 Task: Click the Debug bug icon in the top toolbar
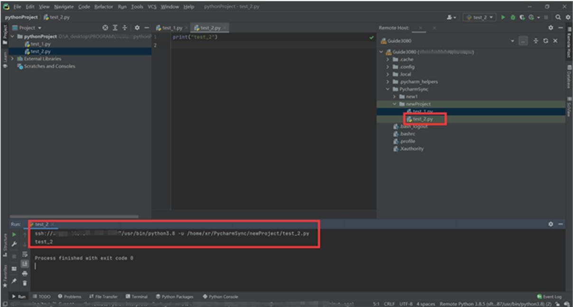point(513,18)
